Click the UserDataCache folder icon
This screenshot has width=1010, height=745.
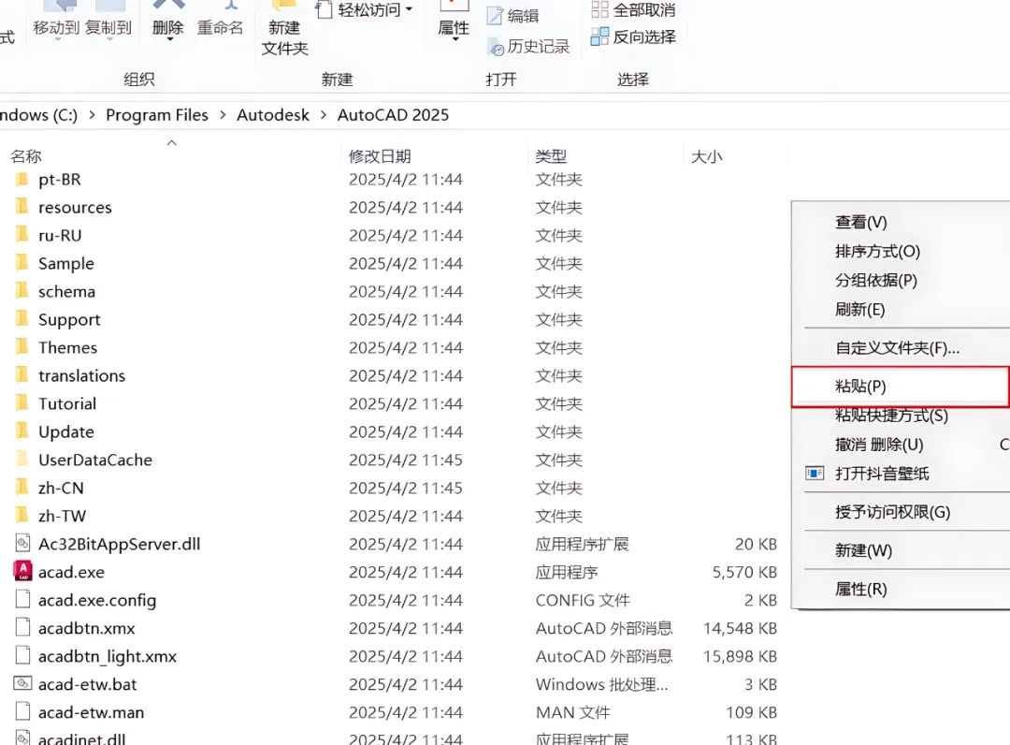(x=22, y=460)
